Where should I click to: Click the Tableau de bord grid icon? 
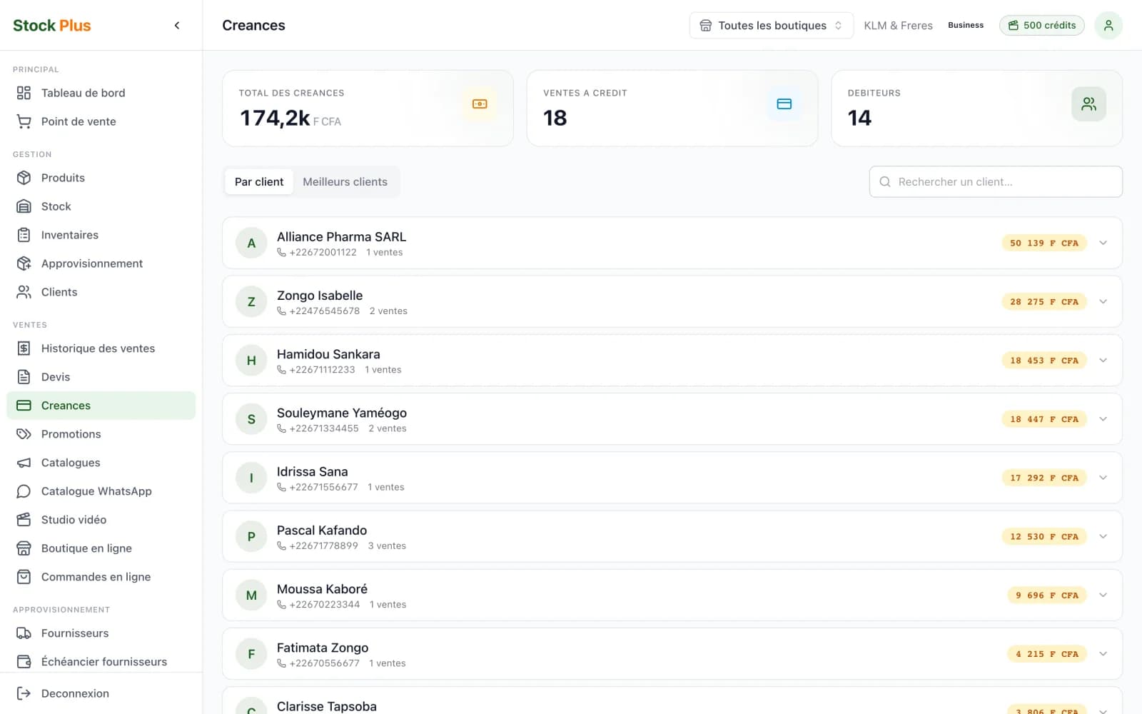(x=24, y=93)
